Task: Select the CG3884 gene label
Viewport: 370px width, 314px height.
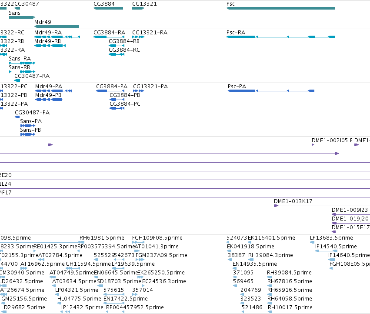Action: 104,4
